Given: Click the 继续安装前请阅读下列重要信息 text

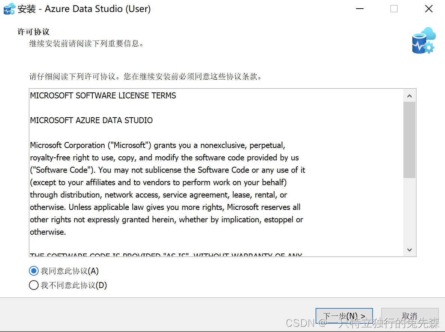Looking at the screenshot, I should click(x=87, y=44).
